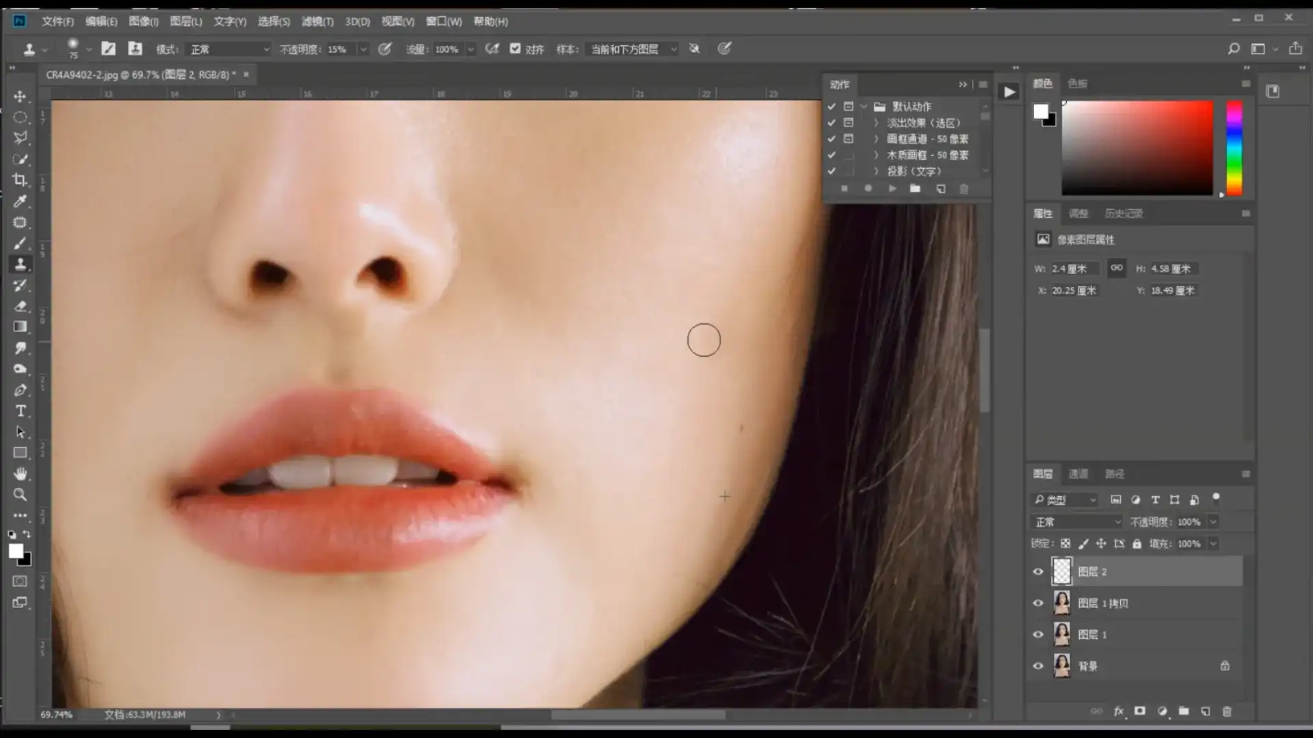The image size is (1313, 738).
Task: Expand the 默认动作 folder in Actions
Action: pos(864,107)
